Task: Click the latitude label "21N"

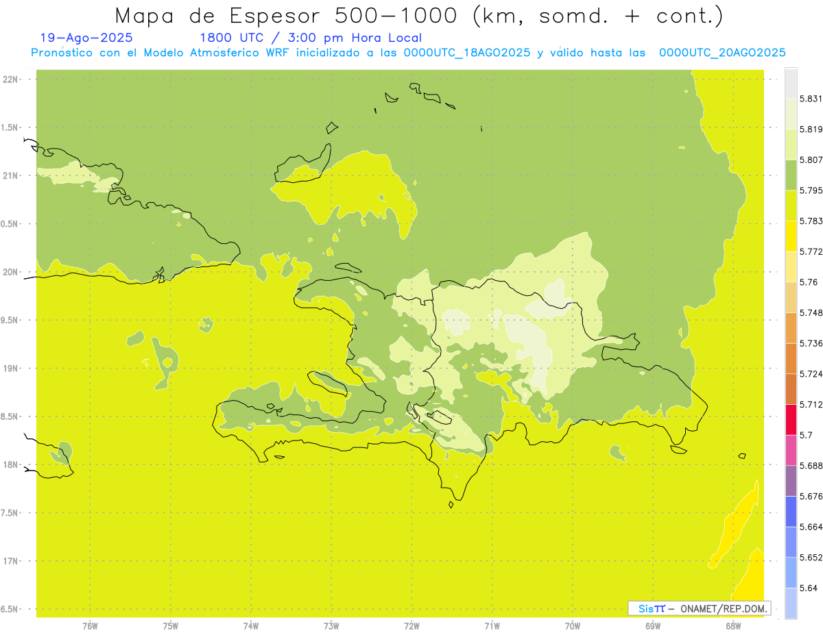Action: click(x=11, y=176)
